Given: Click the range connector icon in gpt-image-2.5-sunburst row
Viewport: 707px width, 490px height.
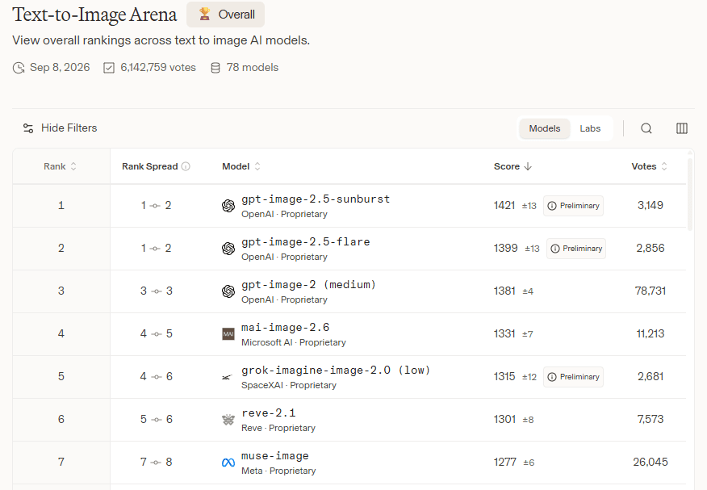Looking at the screenshot, I should pyautogui.click(x=155, y=206).
